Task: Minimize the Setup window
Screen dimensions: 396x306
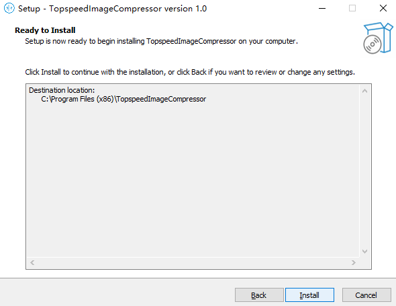Action: pyautogui.click(x=322, y=8)
